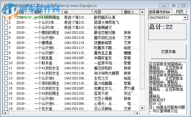Select the cell 孩童般诚挚
This screenshot has height=117, width=191.
[x=103, y=43]
